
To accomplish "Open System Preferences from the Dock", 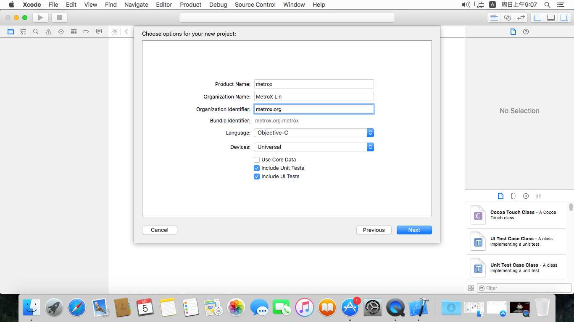I will click(x=372, y=308).
